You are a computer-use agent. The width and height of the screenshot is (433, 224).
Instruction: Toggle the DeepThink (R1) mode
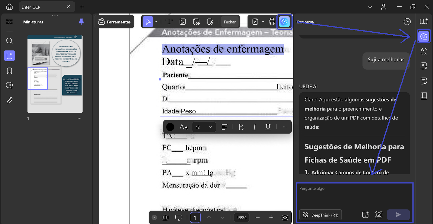click(320, 215)
